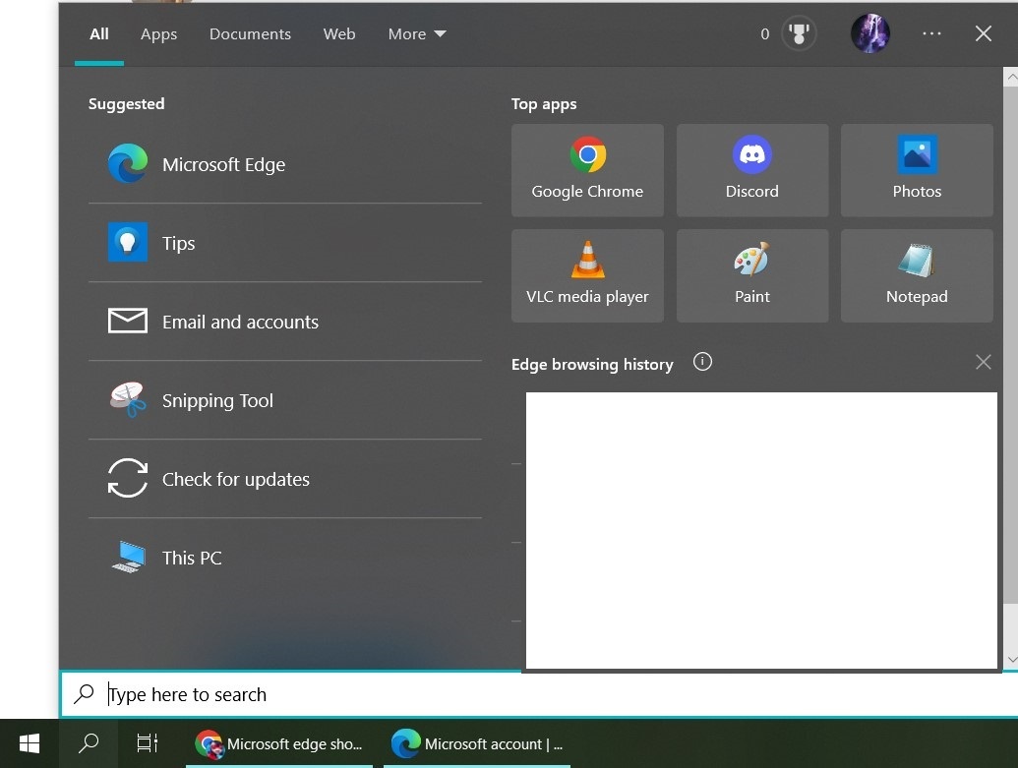The image size is (1018, 768).
Task: Open Discord from Top apps
Action: (751, 170)
